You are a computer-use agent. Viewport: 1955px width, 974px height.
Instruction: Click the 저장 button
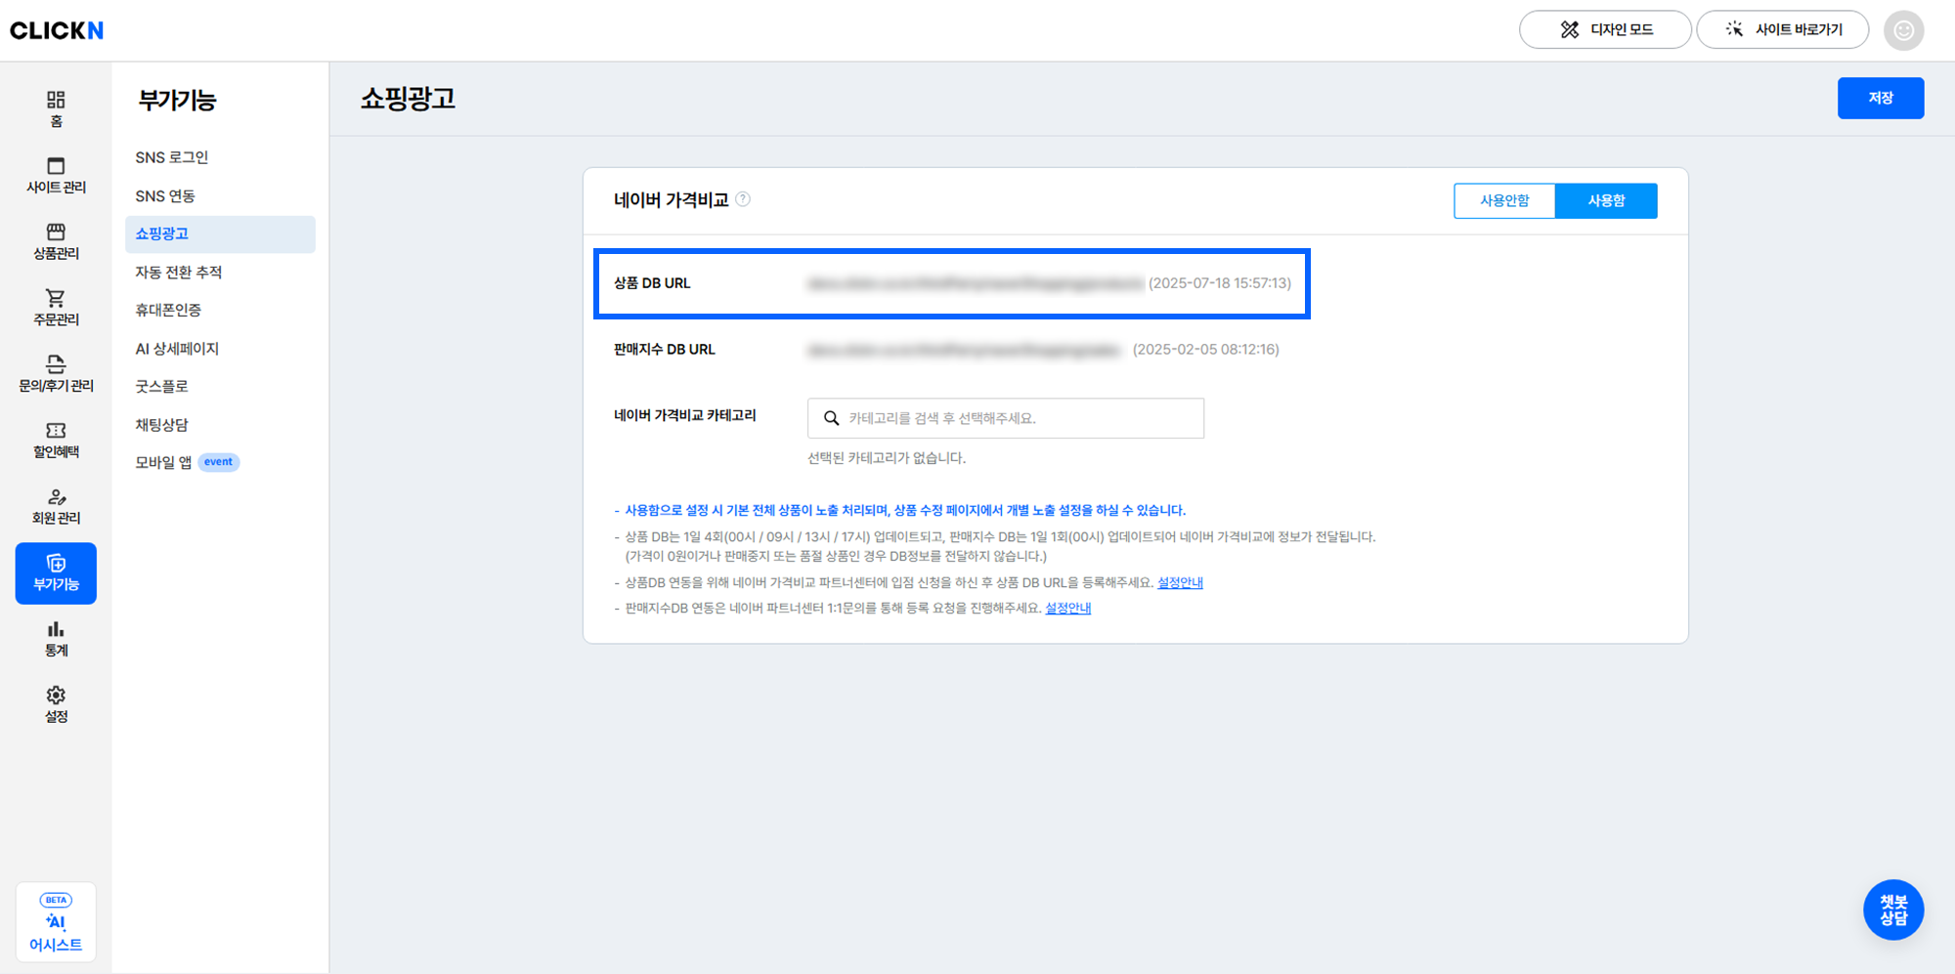click(x=1880, y=99)
